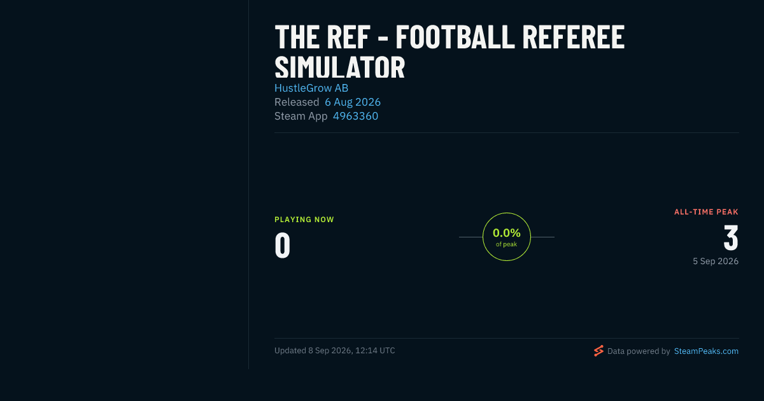Select the All-Time Peak label

pos(707,212)
